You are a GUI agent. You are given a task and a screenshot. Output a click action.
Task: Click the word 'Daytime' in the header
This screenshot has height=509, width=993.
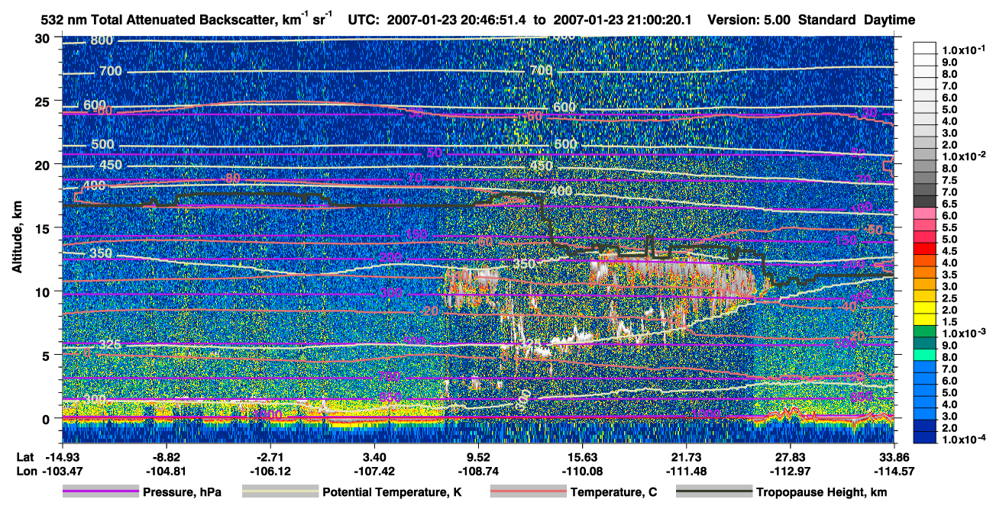890,19
